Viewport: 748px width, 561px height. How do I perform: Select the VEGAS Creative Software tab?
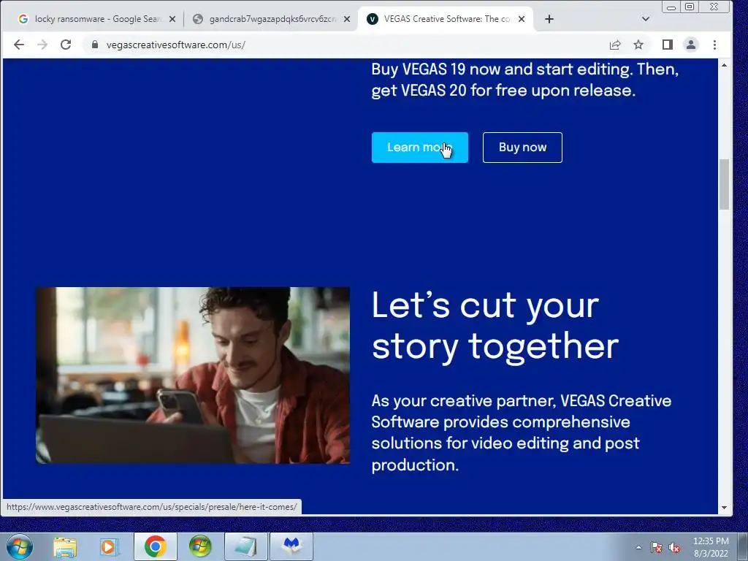[x=445, y=19]
